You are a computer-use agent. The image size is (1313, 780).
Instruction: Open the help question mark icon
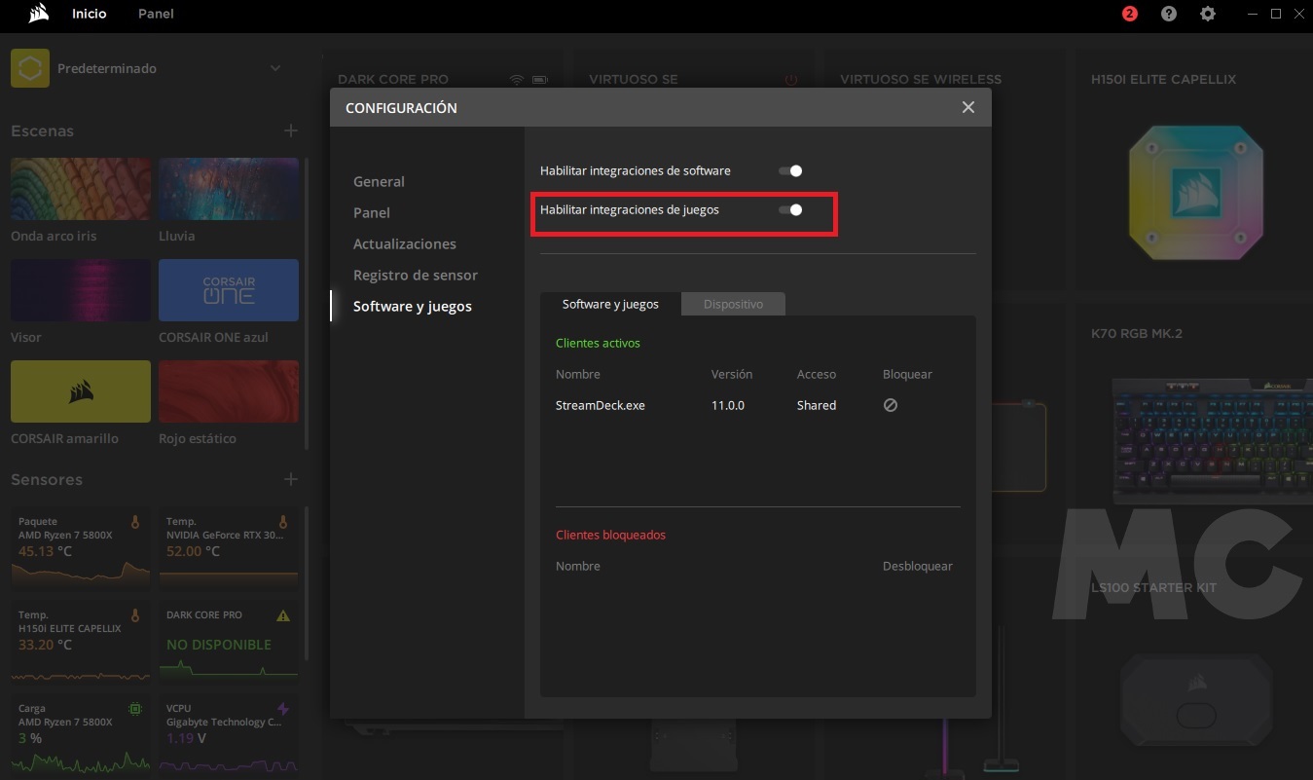click(x=1169, y=14)
